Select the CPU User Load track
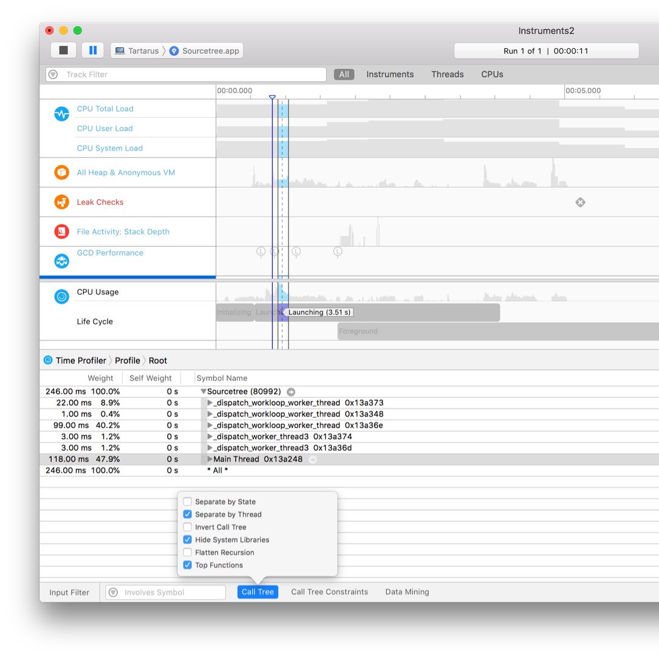659x659 pixels. click(104, 129)
